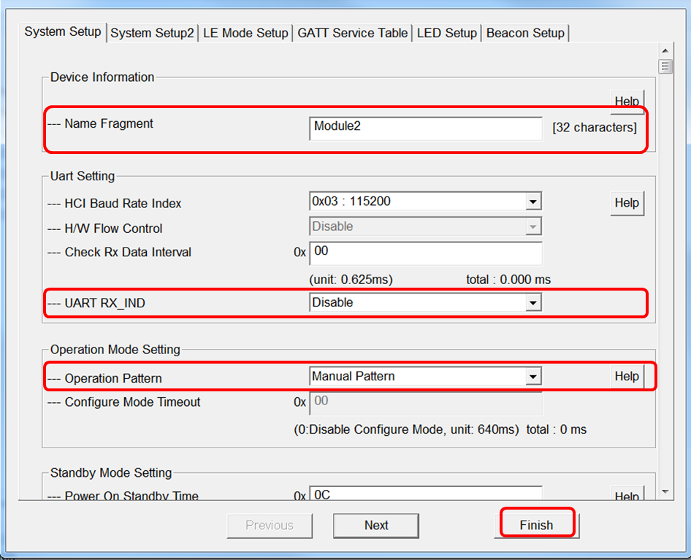Open Help for Device Information
The width and height of the screenshot is (691, 560).
pos(627,101)
